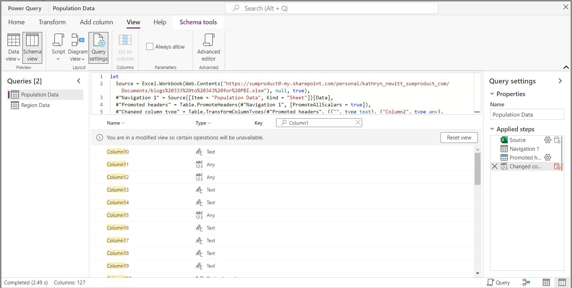Viewport: 572px width, 288px height.
Task: Open Diagram view options
Action: point(78,48)
